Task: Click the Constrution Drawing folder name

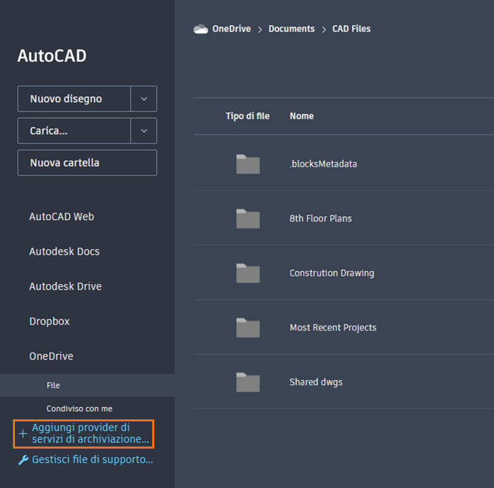Action: [332, 273]
